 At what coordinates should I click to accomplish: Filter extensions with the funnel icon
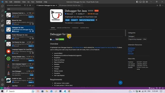point(25,5)
